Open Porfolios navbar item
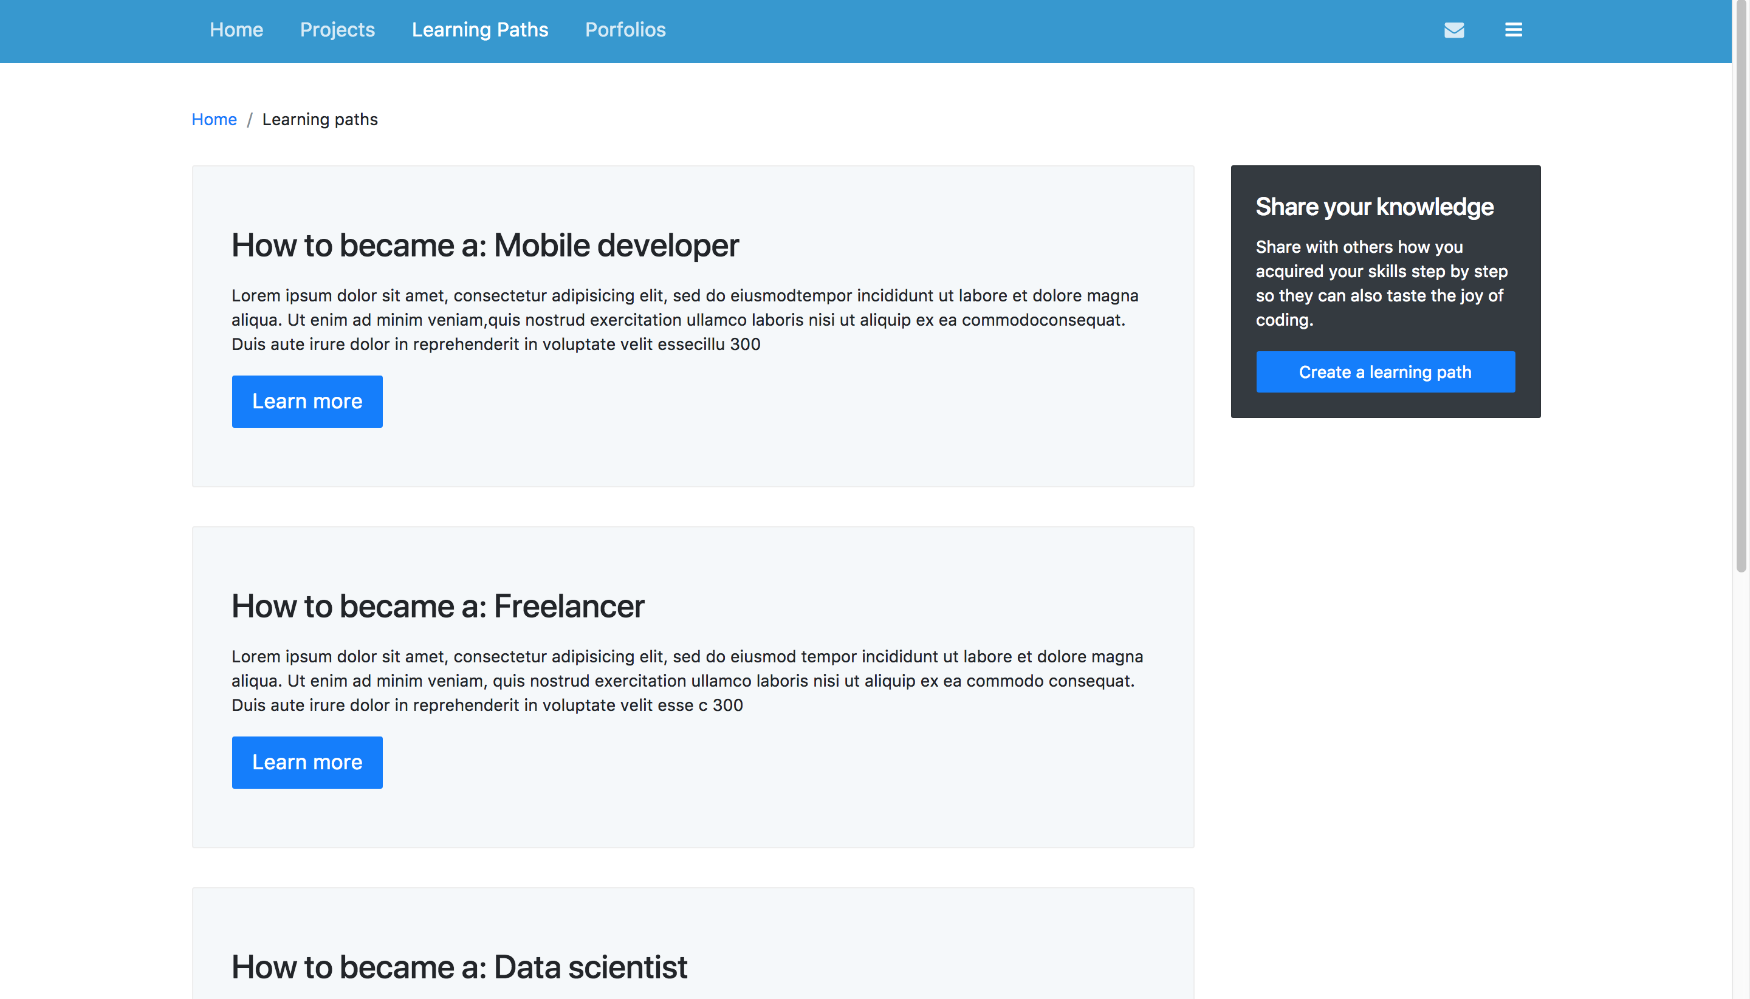The image size is (1750, 999). tap(625, 30)
